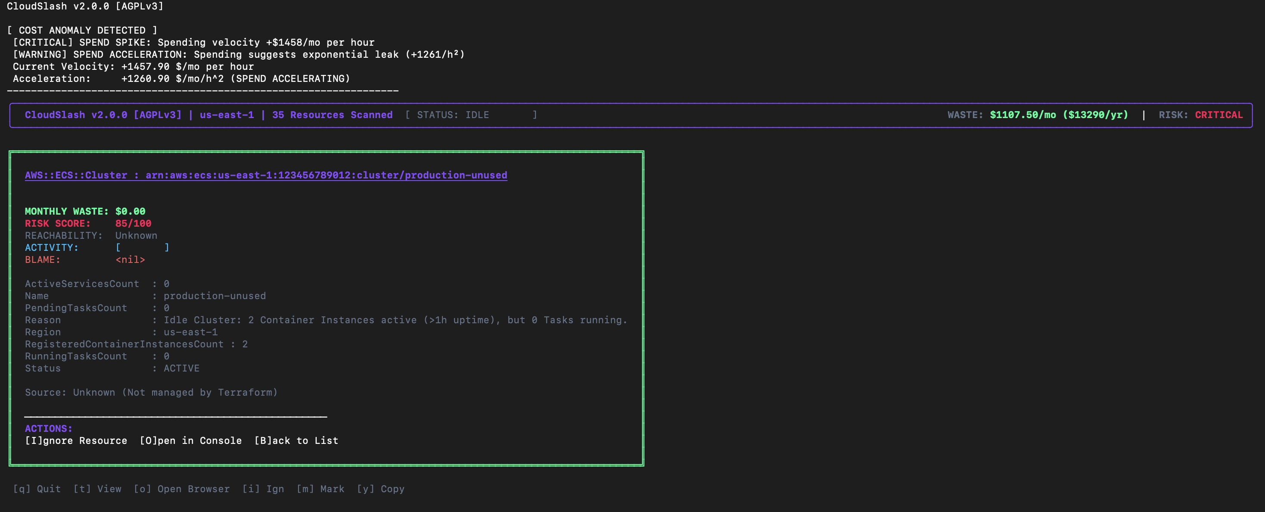
Task: Click the empty ACTIVITY sparkline field
Action: (x=143, y=248)
